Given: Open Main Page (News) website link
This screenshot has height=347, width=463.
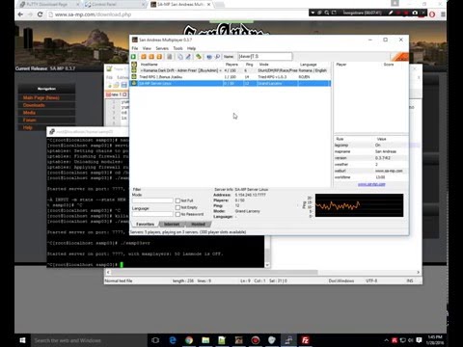Looking at the screenshot, I should (41, 97).
